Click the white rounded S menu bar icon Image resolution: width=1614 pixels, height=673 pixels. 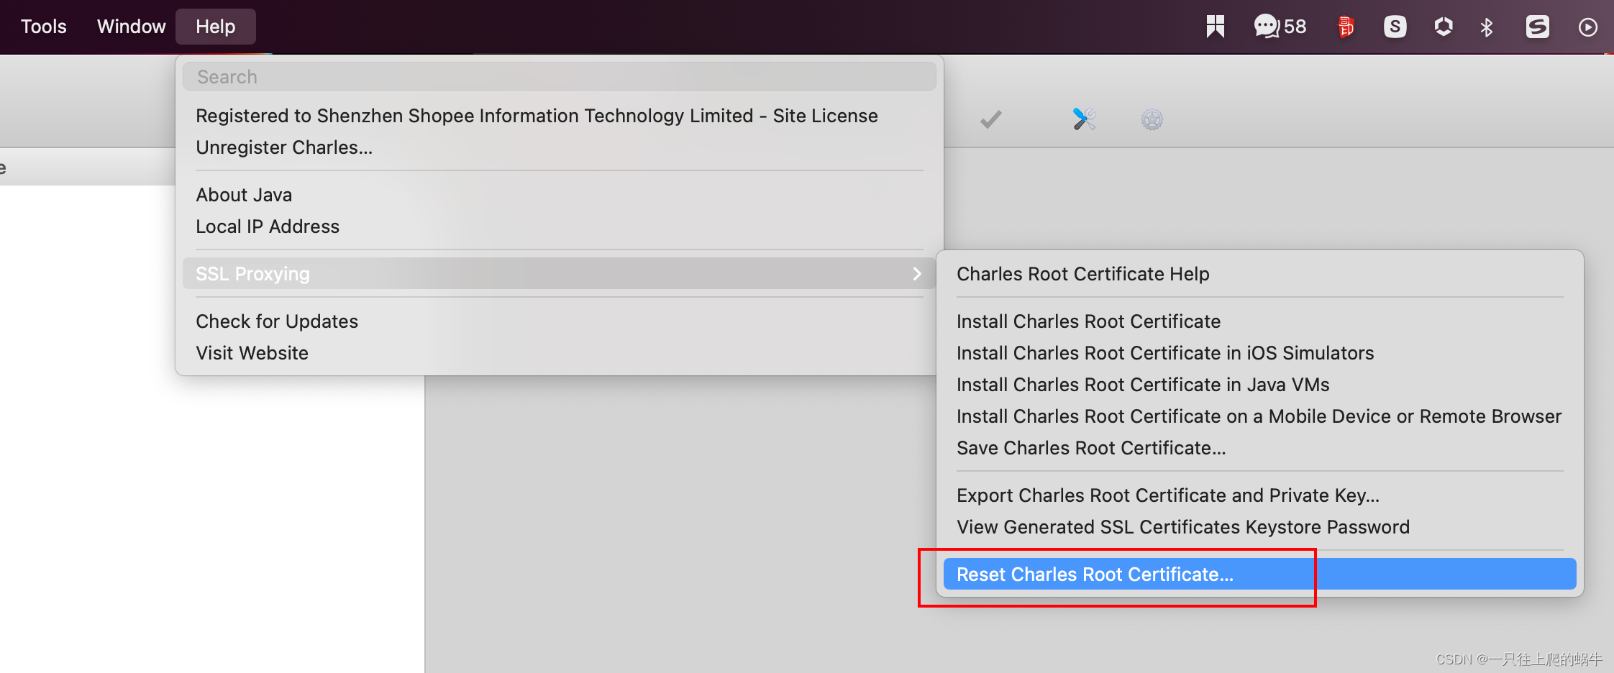(x=1395, y=27)
